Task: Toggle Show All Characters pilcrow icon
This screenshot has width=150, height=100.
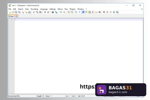Action: point(79,12)
